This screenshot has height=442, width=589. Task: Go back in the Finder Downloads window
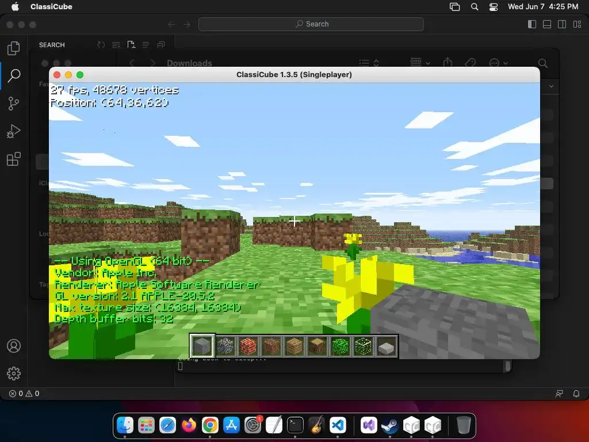(x=132, y=63)
